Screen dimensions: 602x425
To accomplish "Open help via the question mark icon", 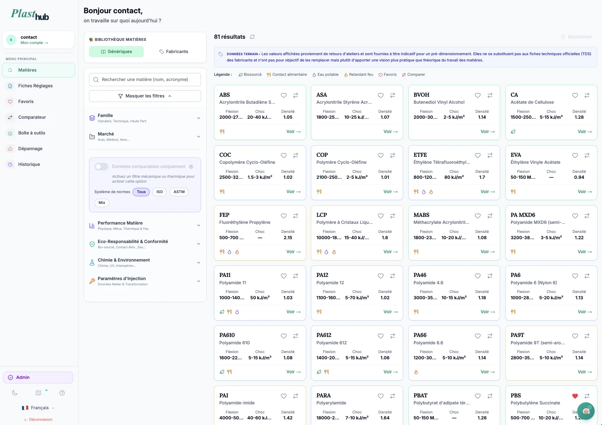I will [62, 393].
